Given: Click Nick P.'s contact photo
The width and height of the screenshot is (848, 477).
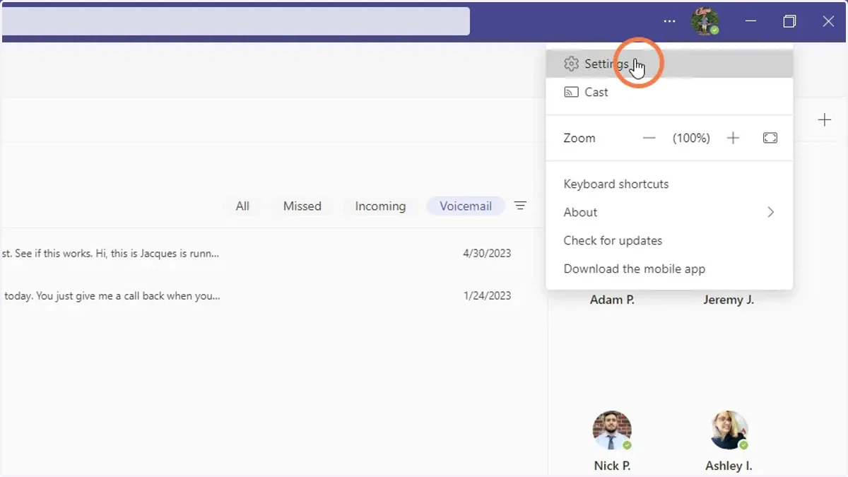Looking at the screenshot, I should pos(612,430).
